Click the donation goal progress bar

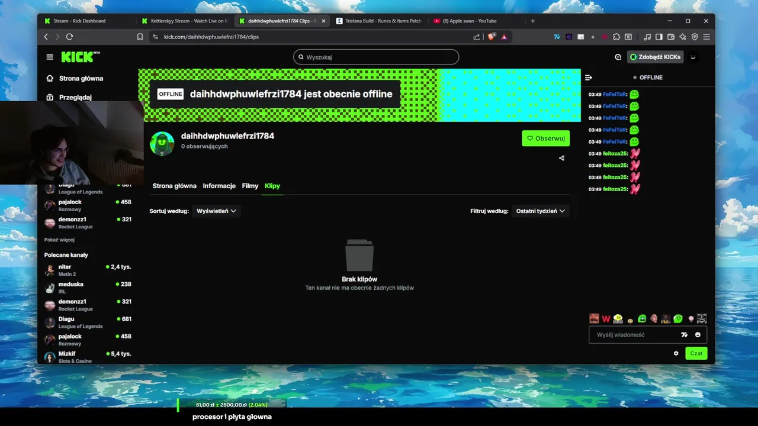click(232, 405)
